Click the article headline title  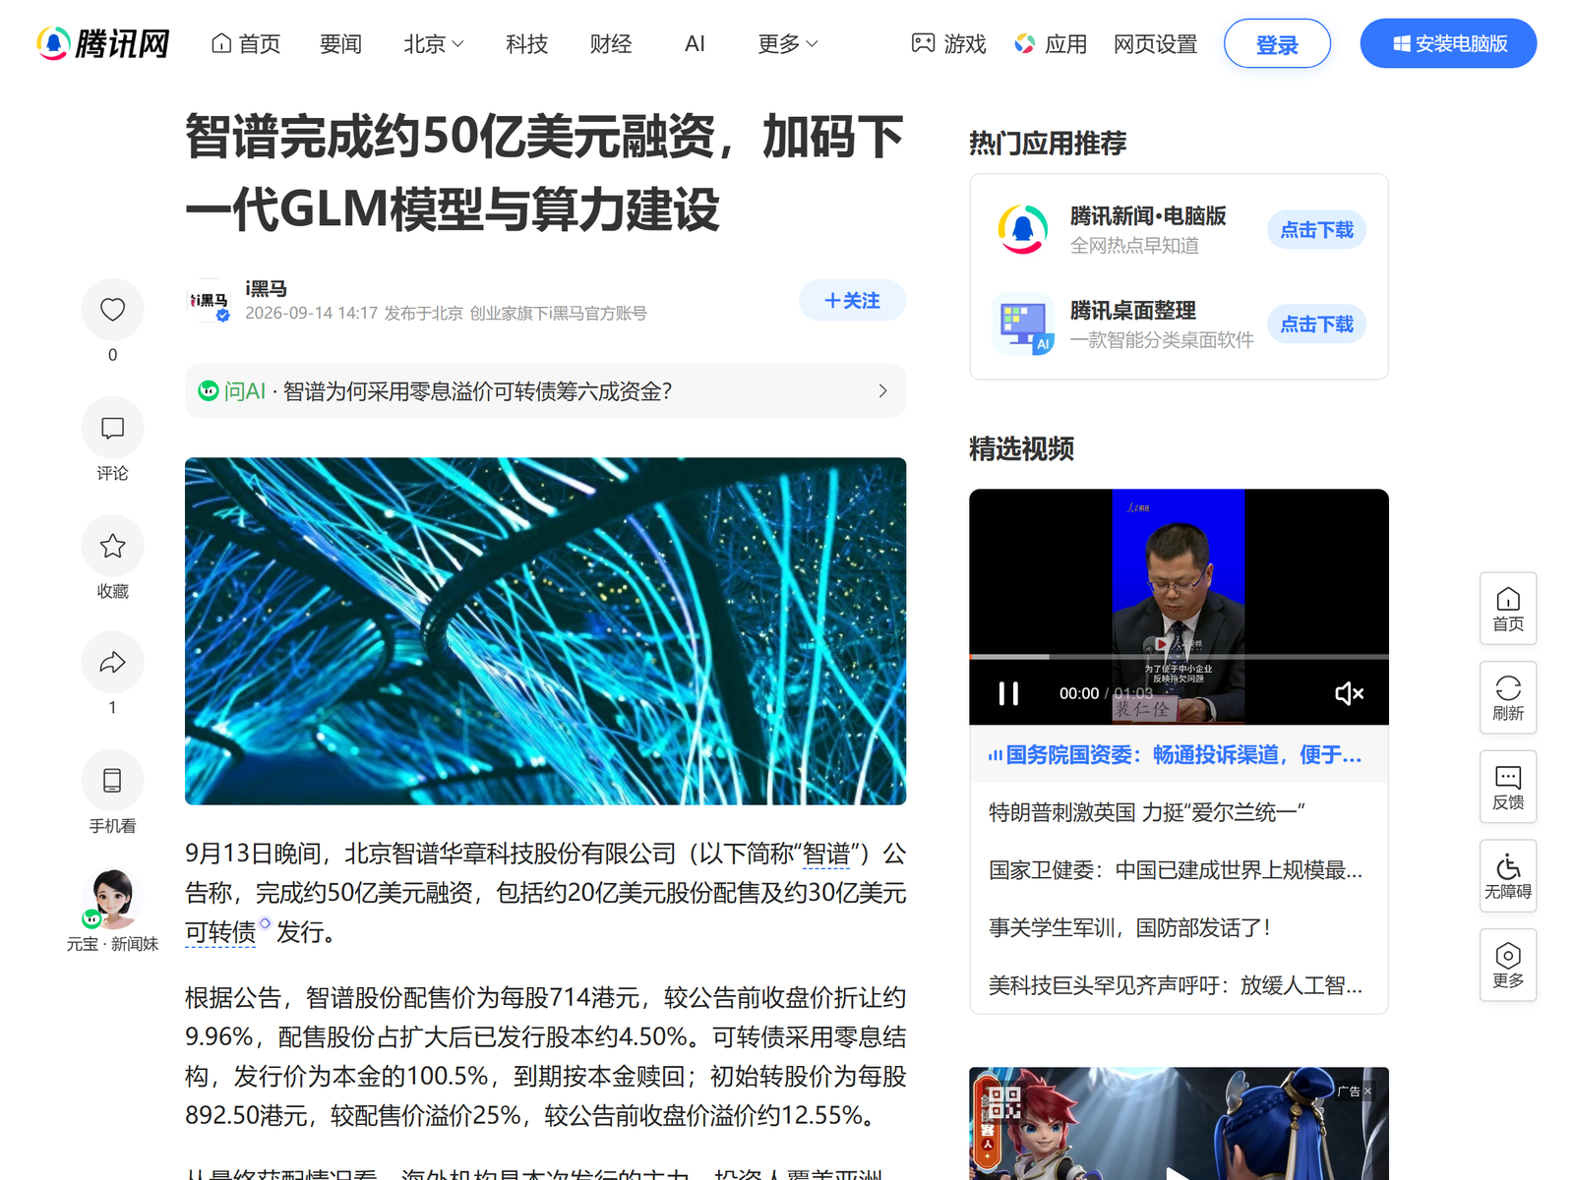coord(545,172)
